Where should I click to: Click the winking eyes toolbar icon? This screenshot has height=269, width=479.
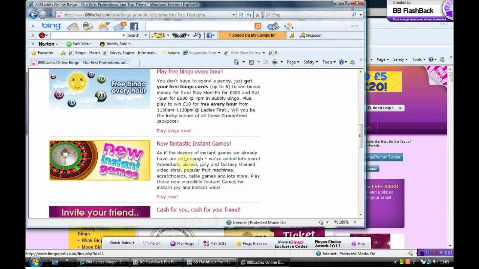pos(180,35)
